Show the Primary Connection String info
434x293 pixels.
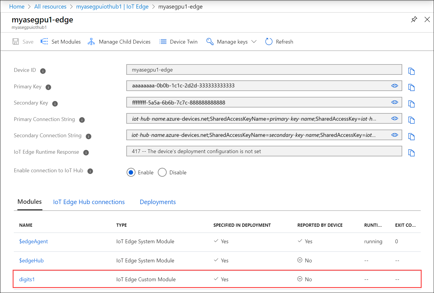pos(82,120)
